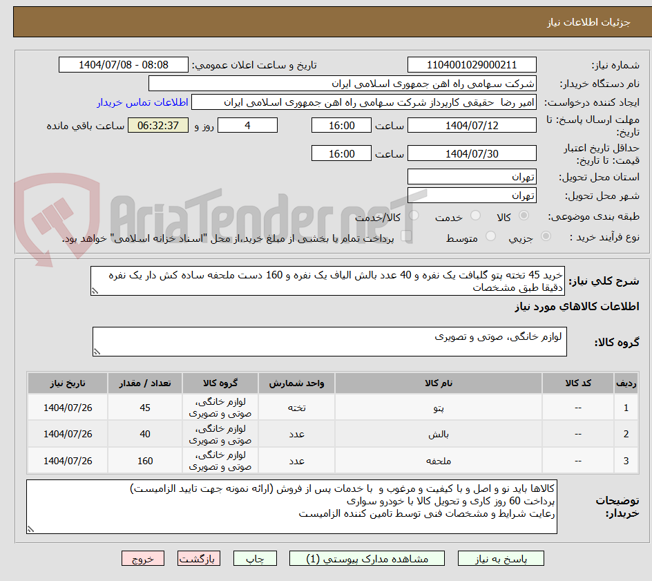
Task: Click the چاپ button
Action: point(255,558)
